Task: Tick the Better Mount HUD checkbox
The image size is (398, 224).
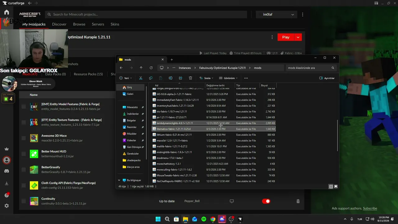Action: pyautogui.click(x=24, y=154)
